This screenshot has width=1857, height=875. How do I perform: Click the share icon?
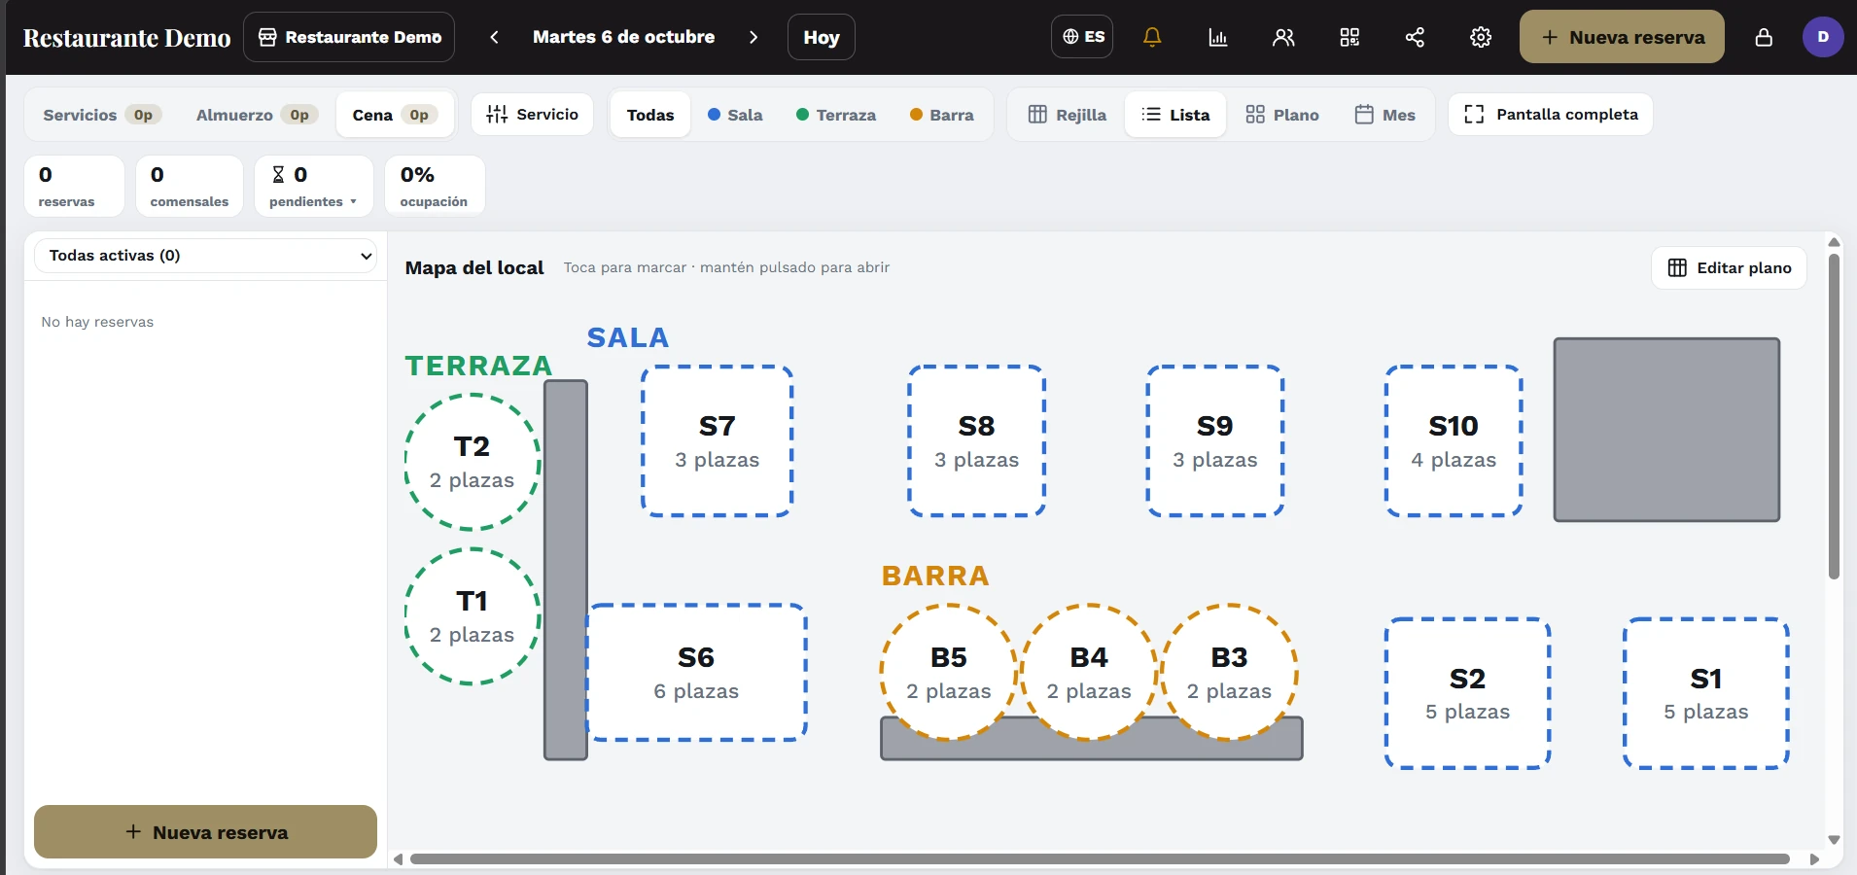(1415, 37)
